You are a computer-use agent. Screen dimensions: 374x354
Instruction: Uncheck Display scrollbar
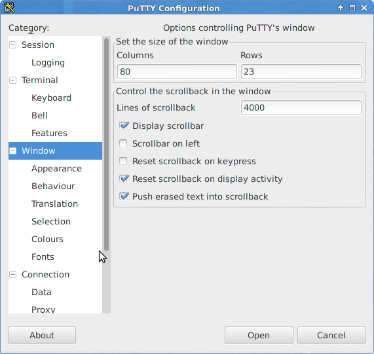(124, 126)
